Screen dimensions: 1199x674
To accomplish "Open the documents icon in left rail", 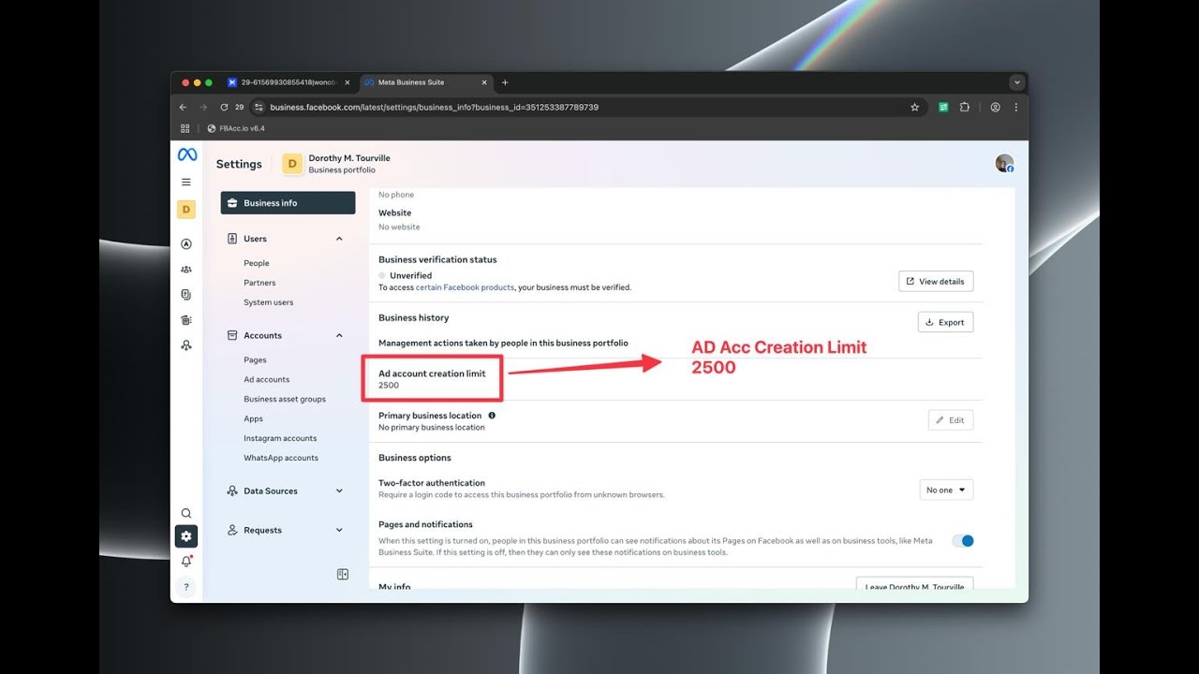I will [186, 295].
